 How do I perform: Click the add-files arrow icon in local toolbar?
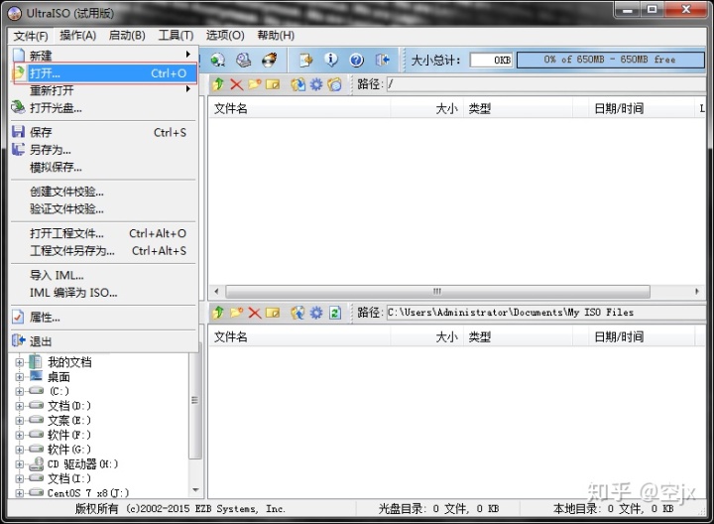pyautogui.click(x=297, y=313)
